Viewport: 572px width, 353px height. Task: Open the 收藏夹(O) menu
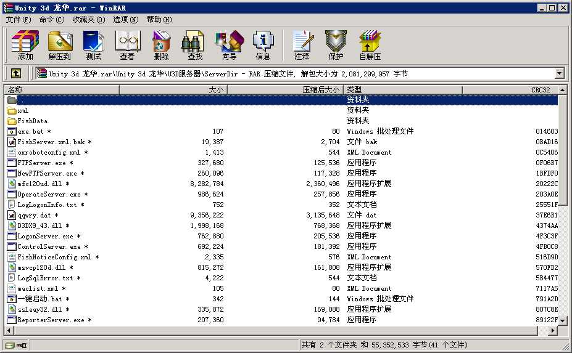(x=89, y=20)
